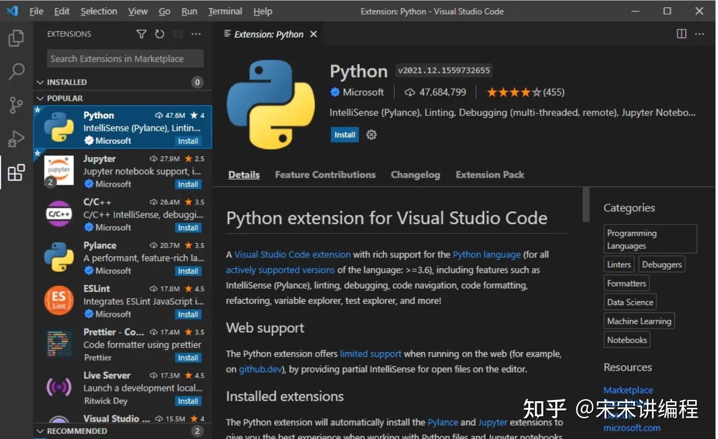The width and height of the screenshot is (718, 439).
Task: Click the filter extensions icon
Action: coord(142,34)
